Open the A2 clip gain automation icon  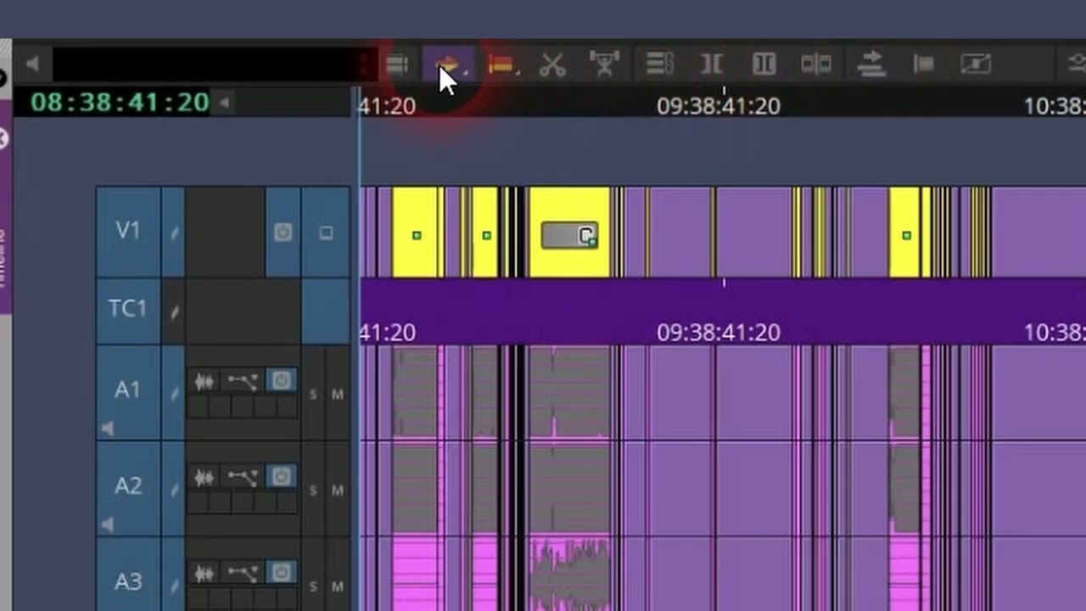[243, 478]
